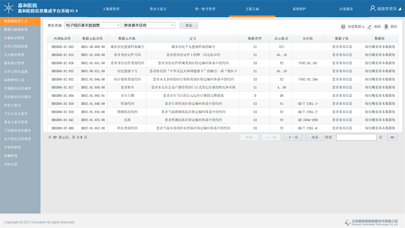Select the 统一账号管理 top menu
The image size is (405, 228).
click(x=205, y=9)
